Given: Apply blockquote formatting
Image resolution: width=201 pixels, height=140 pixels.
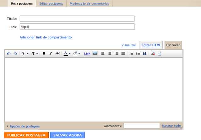Looking at the screenshot, I should point(144,54).
